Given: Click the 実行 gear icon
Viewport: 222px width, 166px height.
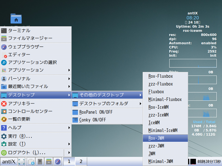Looking at the screenshot, I should pyautogui.click(x=4, y=136).
